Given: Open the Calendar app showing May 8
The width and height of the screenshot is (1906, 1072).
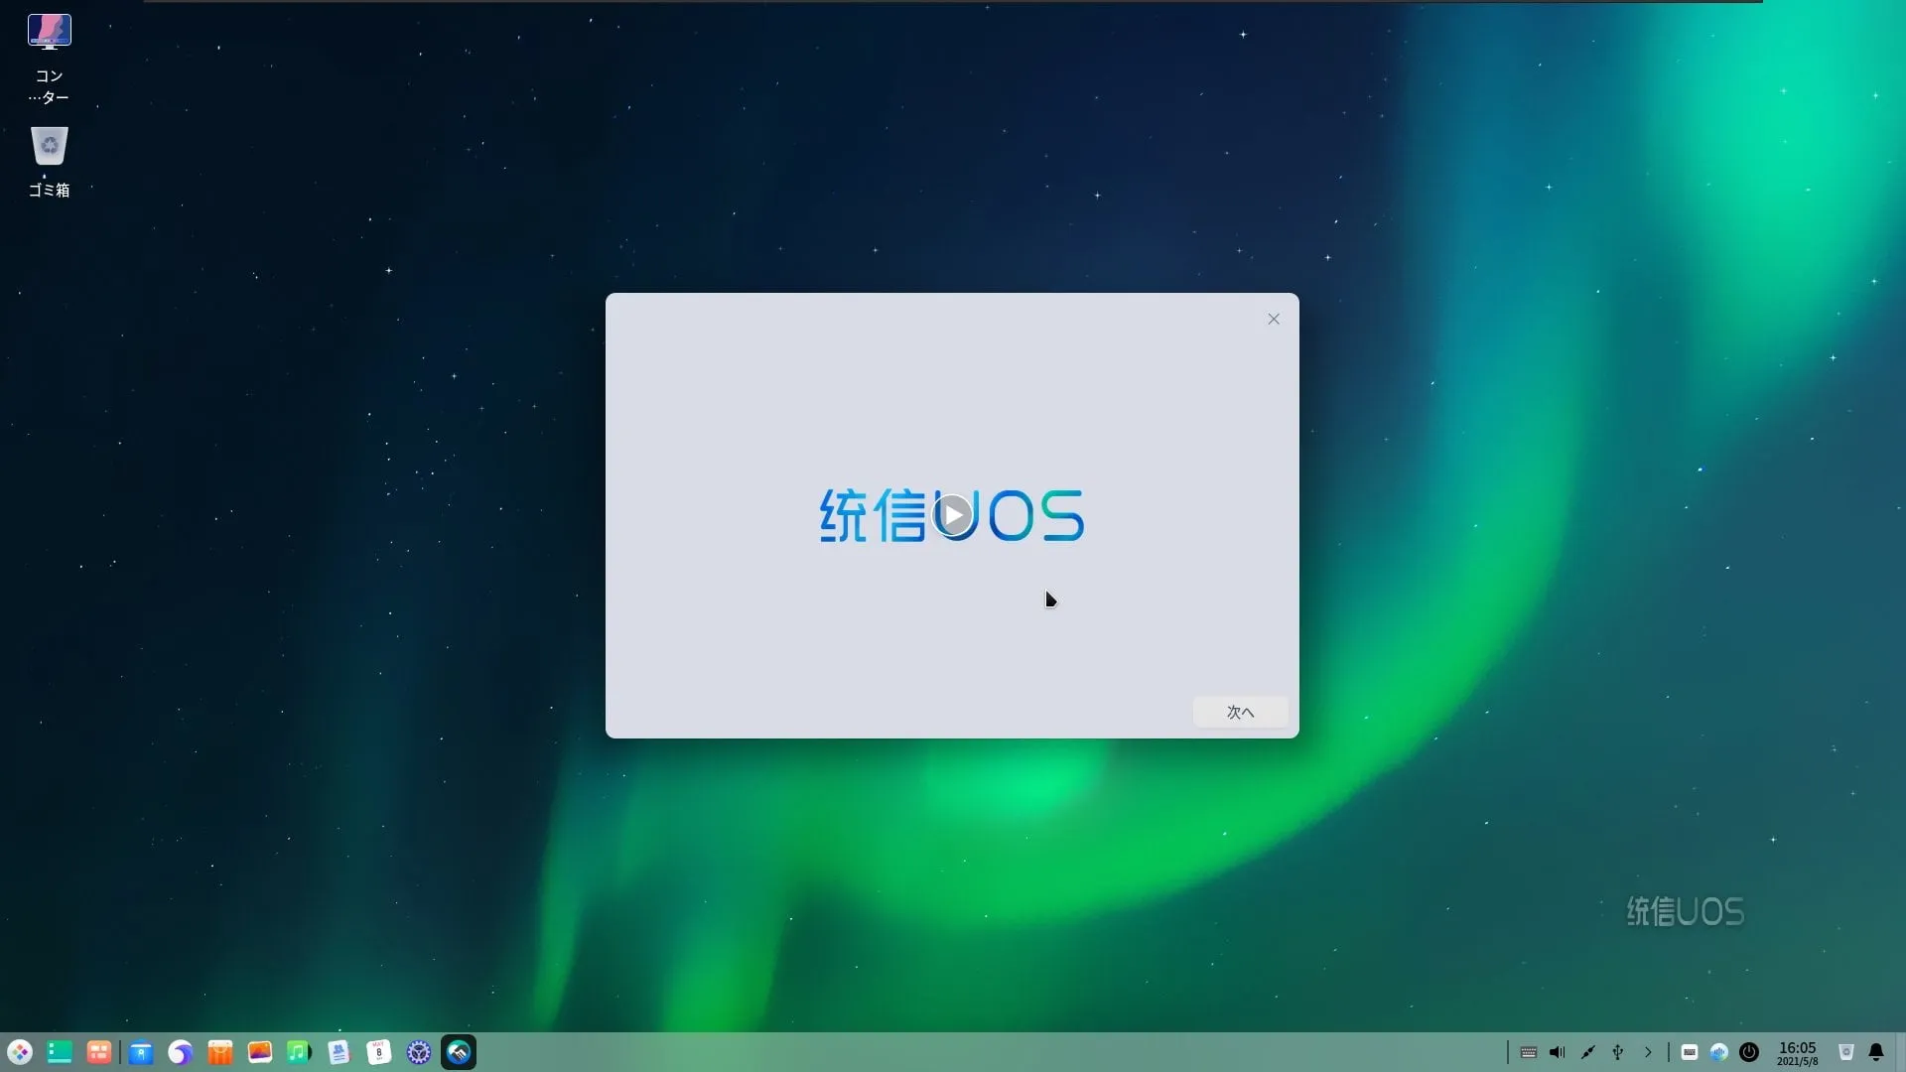Looking at the screenshot, I should 378,1052.
